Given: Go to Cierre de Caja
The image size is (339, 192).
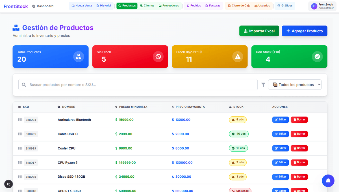Looking at the screenshot, I should (x=239, y=5).
